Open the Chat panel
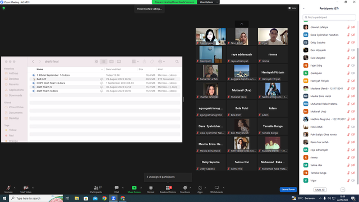Image resolution: width=359 pixels, height=202 pixels. (117, 189)
